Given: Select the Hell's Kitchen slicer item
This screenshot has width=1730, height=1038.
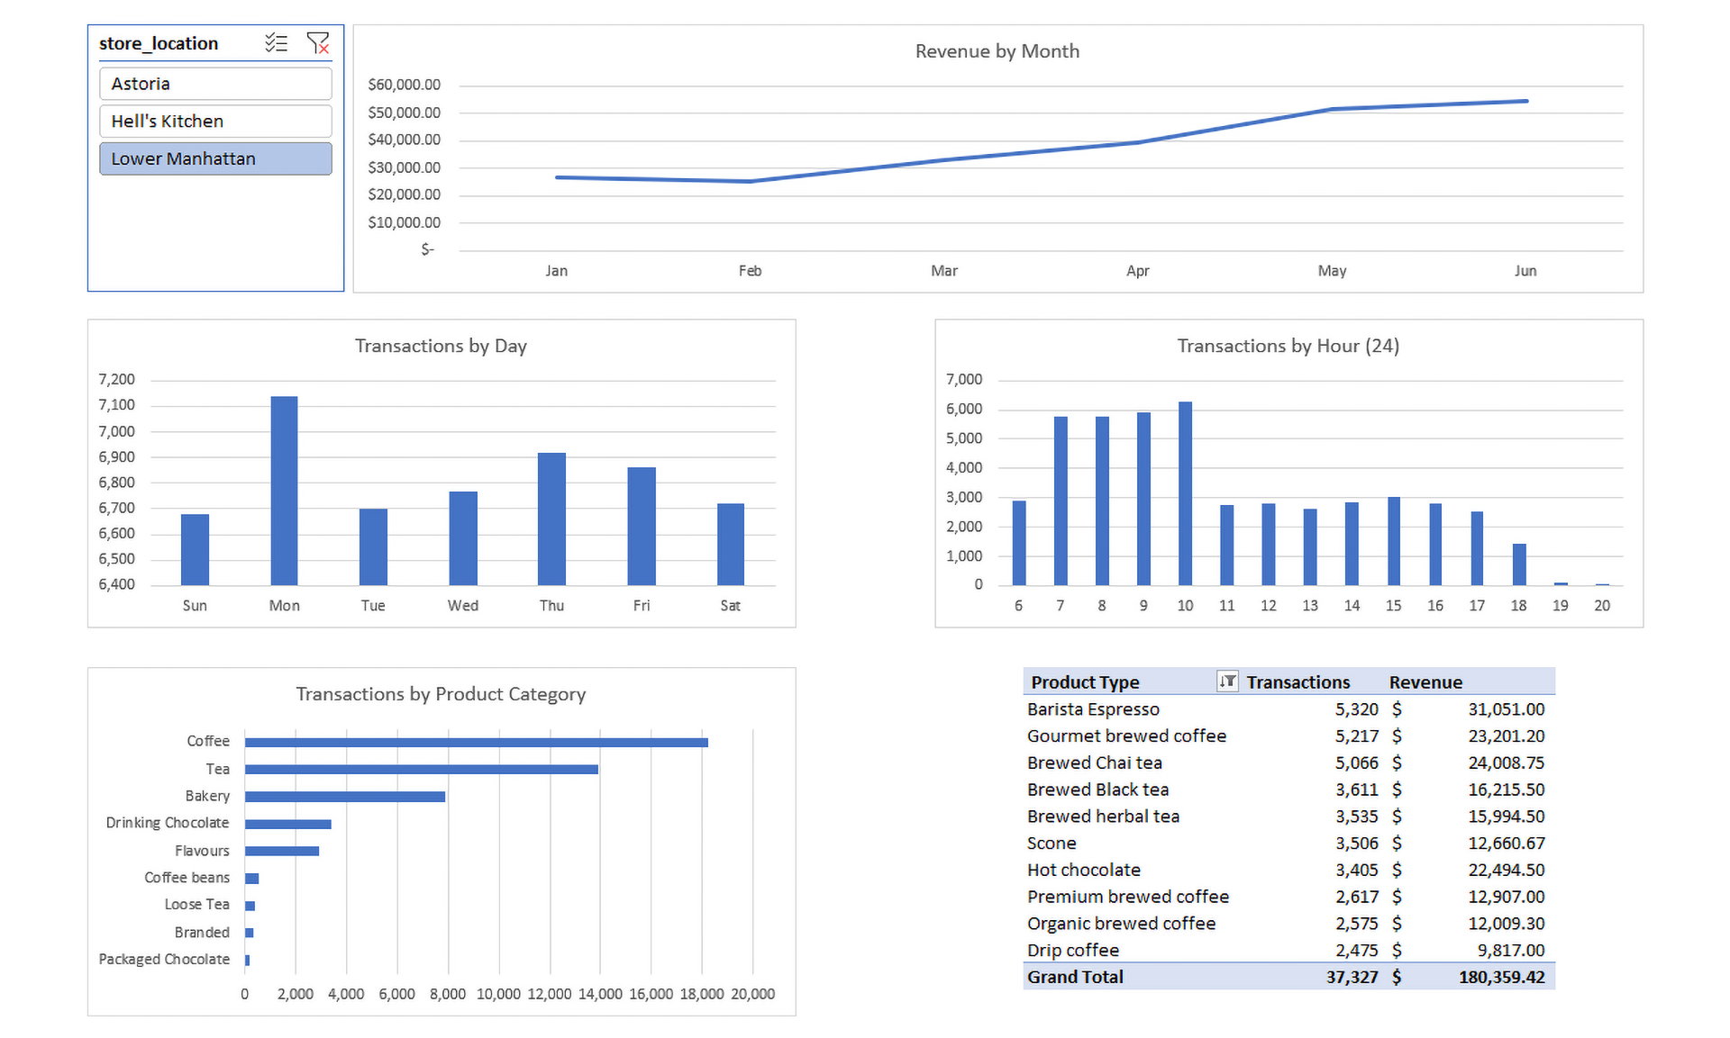Looking at the screenshot, I should [x=215, y=122].
